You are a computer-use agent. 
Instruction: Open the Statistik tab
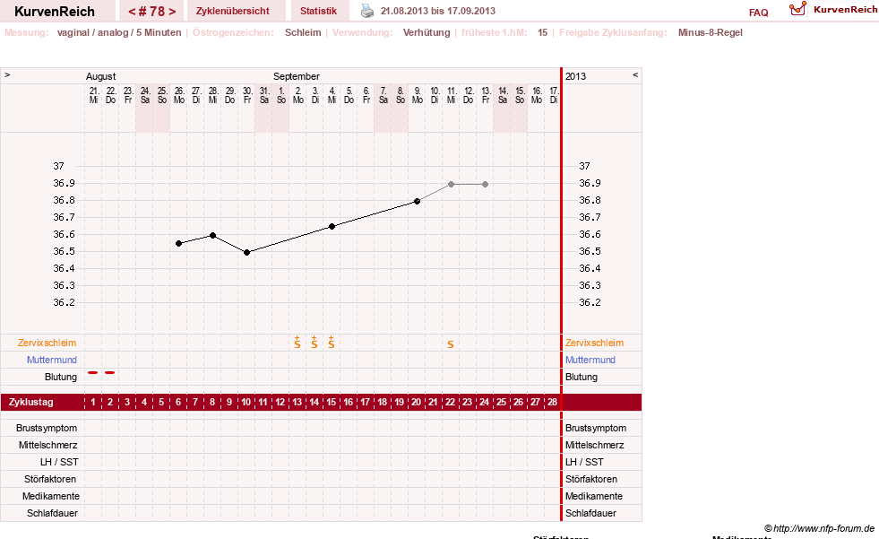[318, 11]
